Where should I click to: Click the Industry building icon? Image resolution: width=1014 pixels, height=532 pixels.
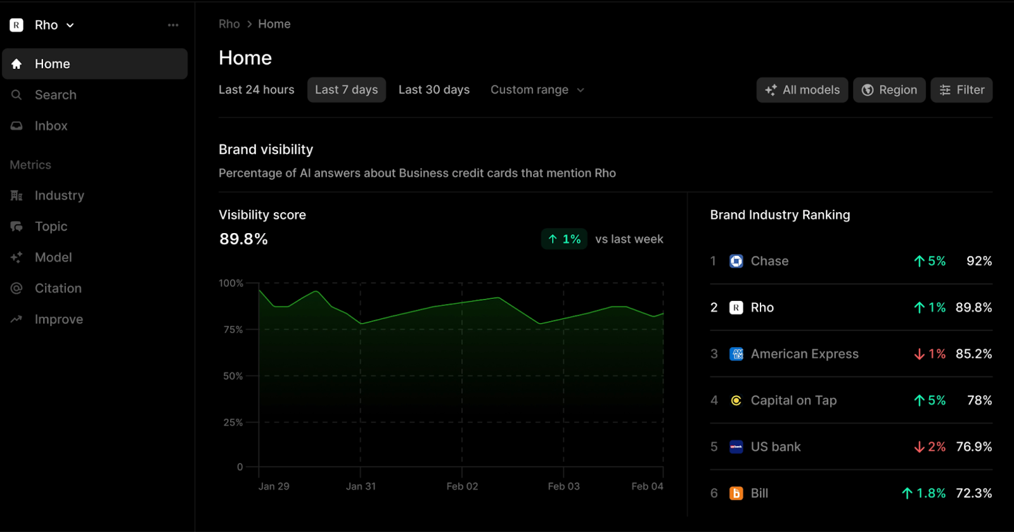(x=16, y=196)
